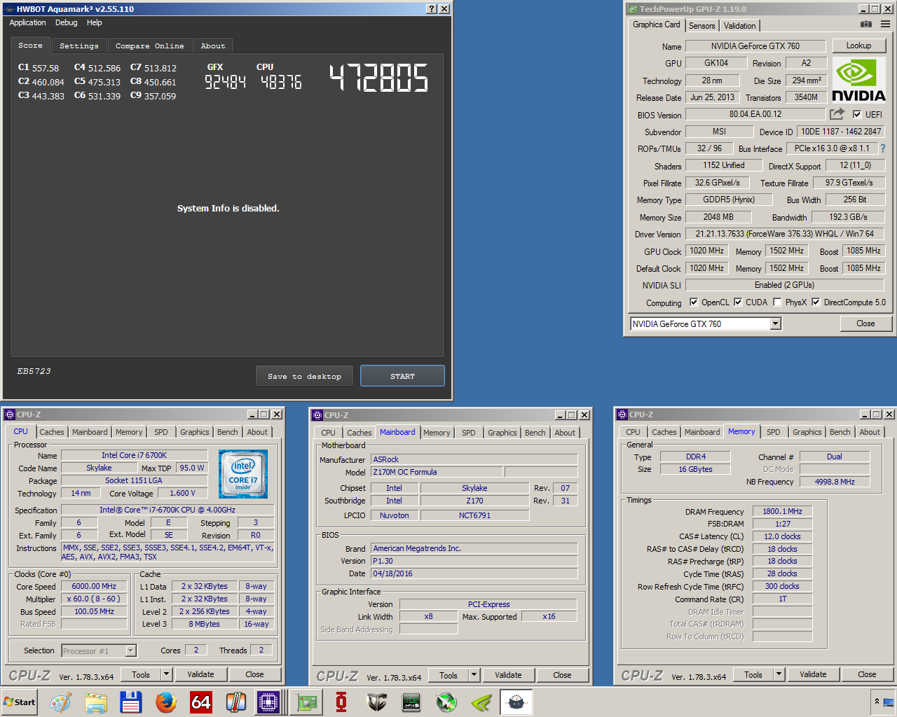Click 'System Info is disabled.' text
This screenshot has height=717, width=897.
tap(228, 209)
